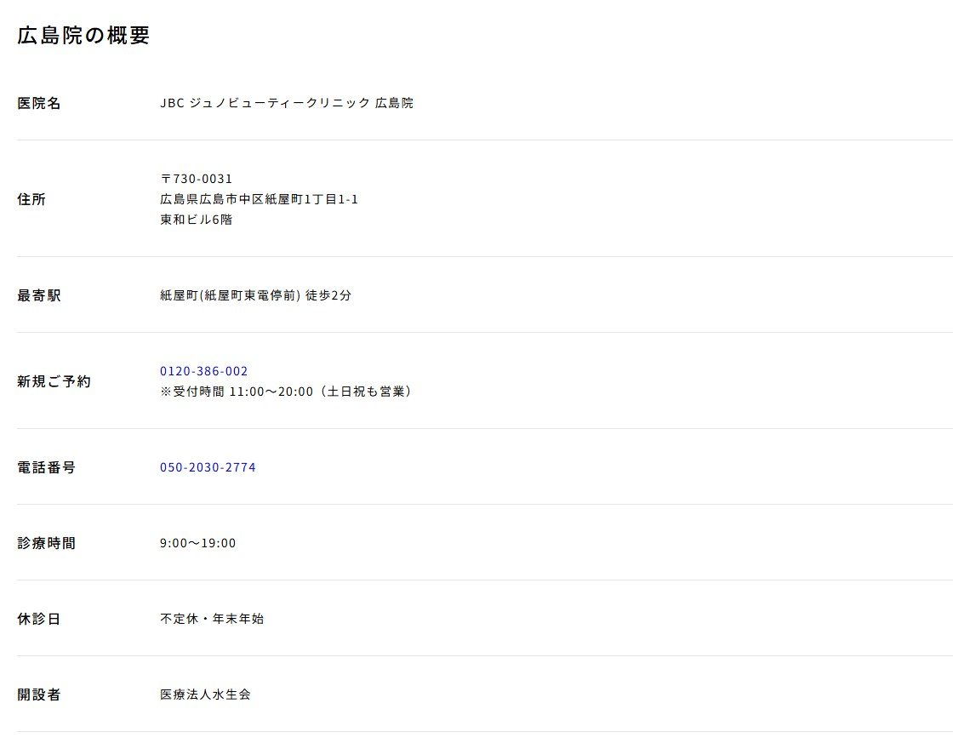Select the postal code 〒730-0031
This screenshot has height=749, width=970.
click(x=196, y=179)
